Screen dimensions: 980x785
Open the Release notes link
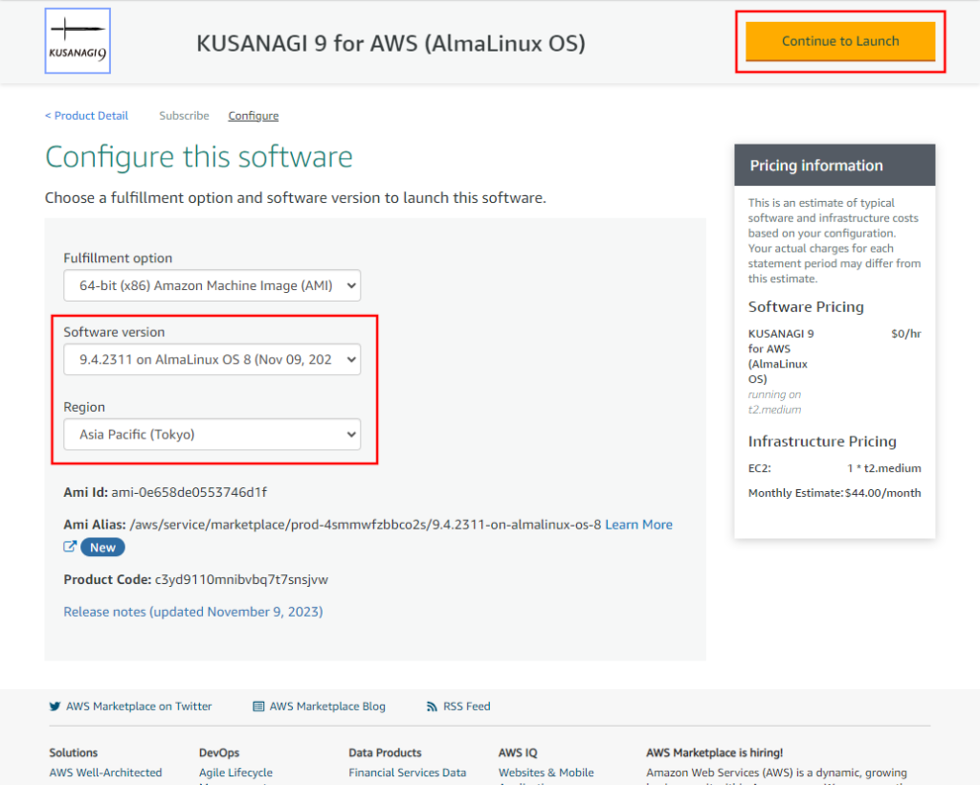(x=193, y=612)
